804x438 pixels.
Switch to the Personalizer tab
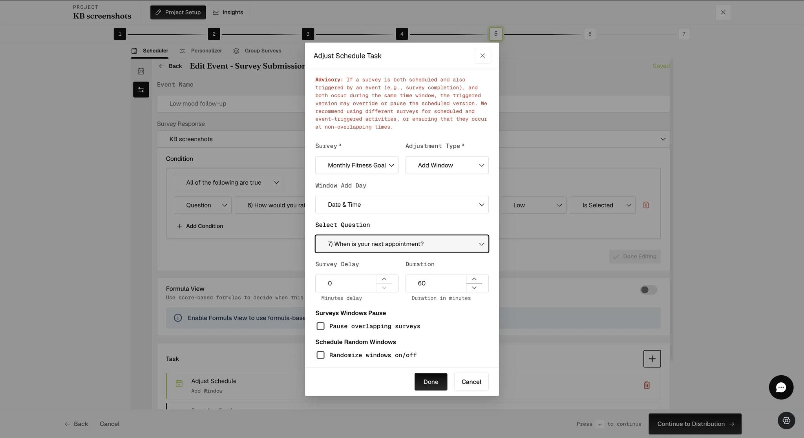[201, 51]
